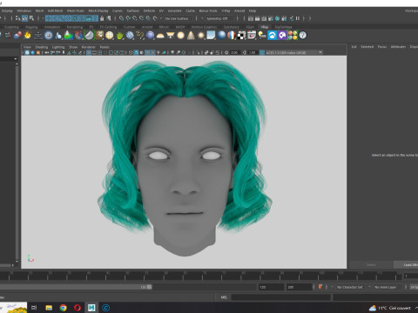Open Google Chrome from the taskbar
The image size is (418, 313).
[x=63, y=308]
